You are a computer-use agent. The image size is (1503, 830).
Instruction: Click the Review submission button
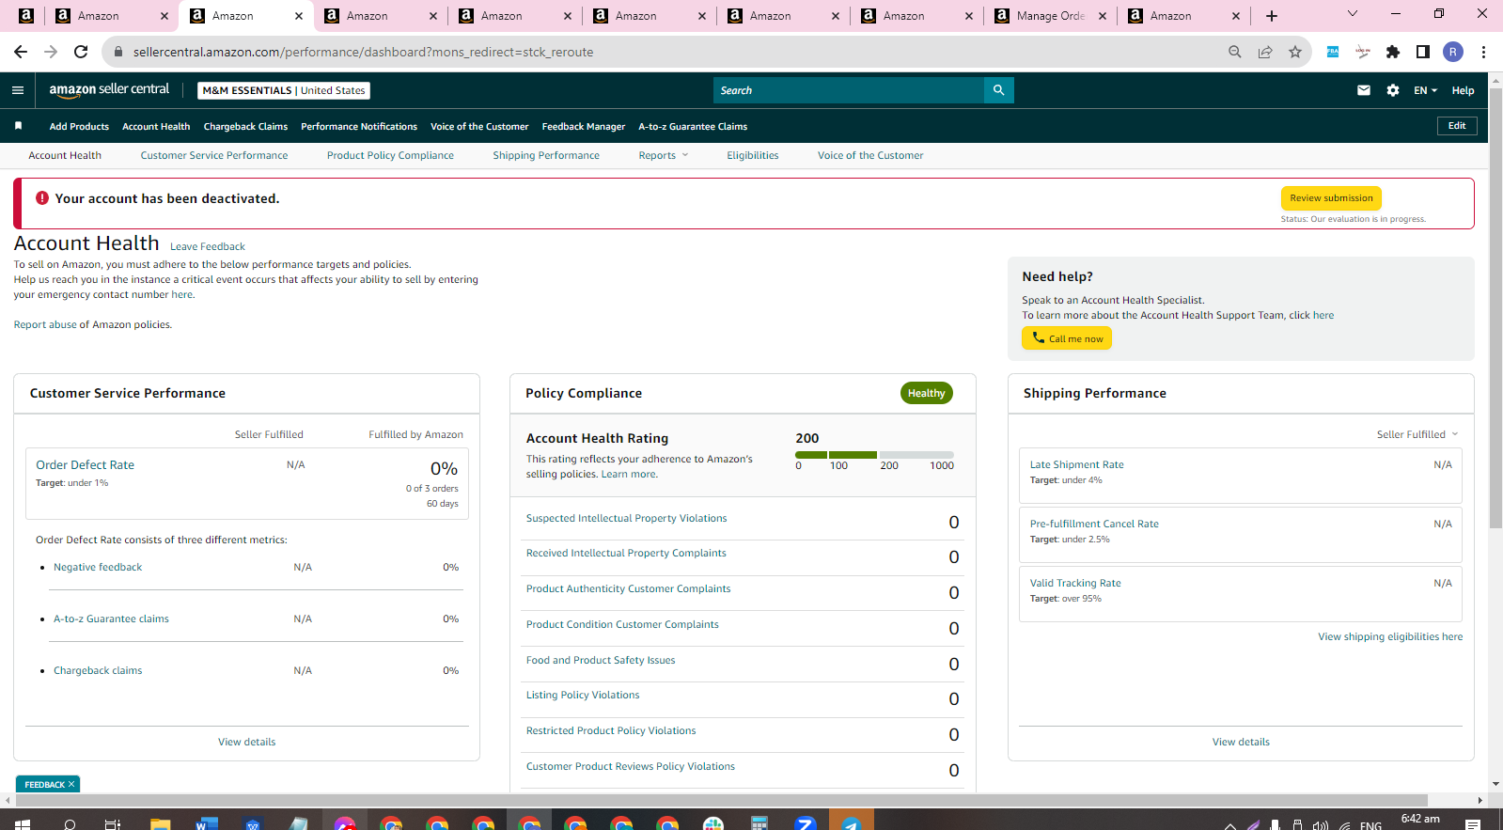point(1331,198)
